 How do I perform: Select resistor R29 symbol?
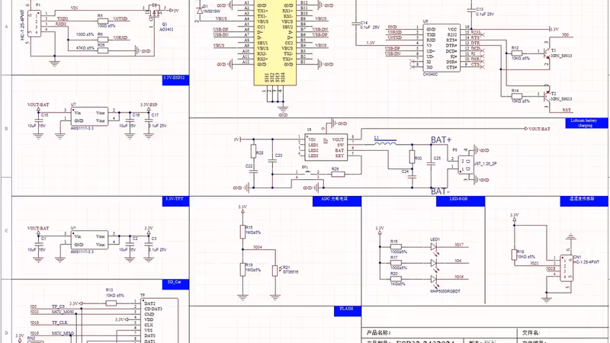[338, 175]
